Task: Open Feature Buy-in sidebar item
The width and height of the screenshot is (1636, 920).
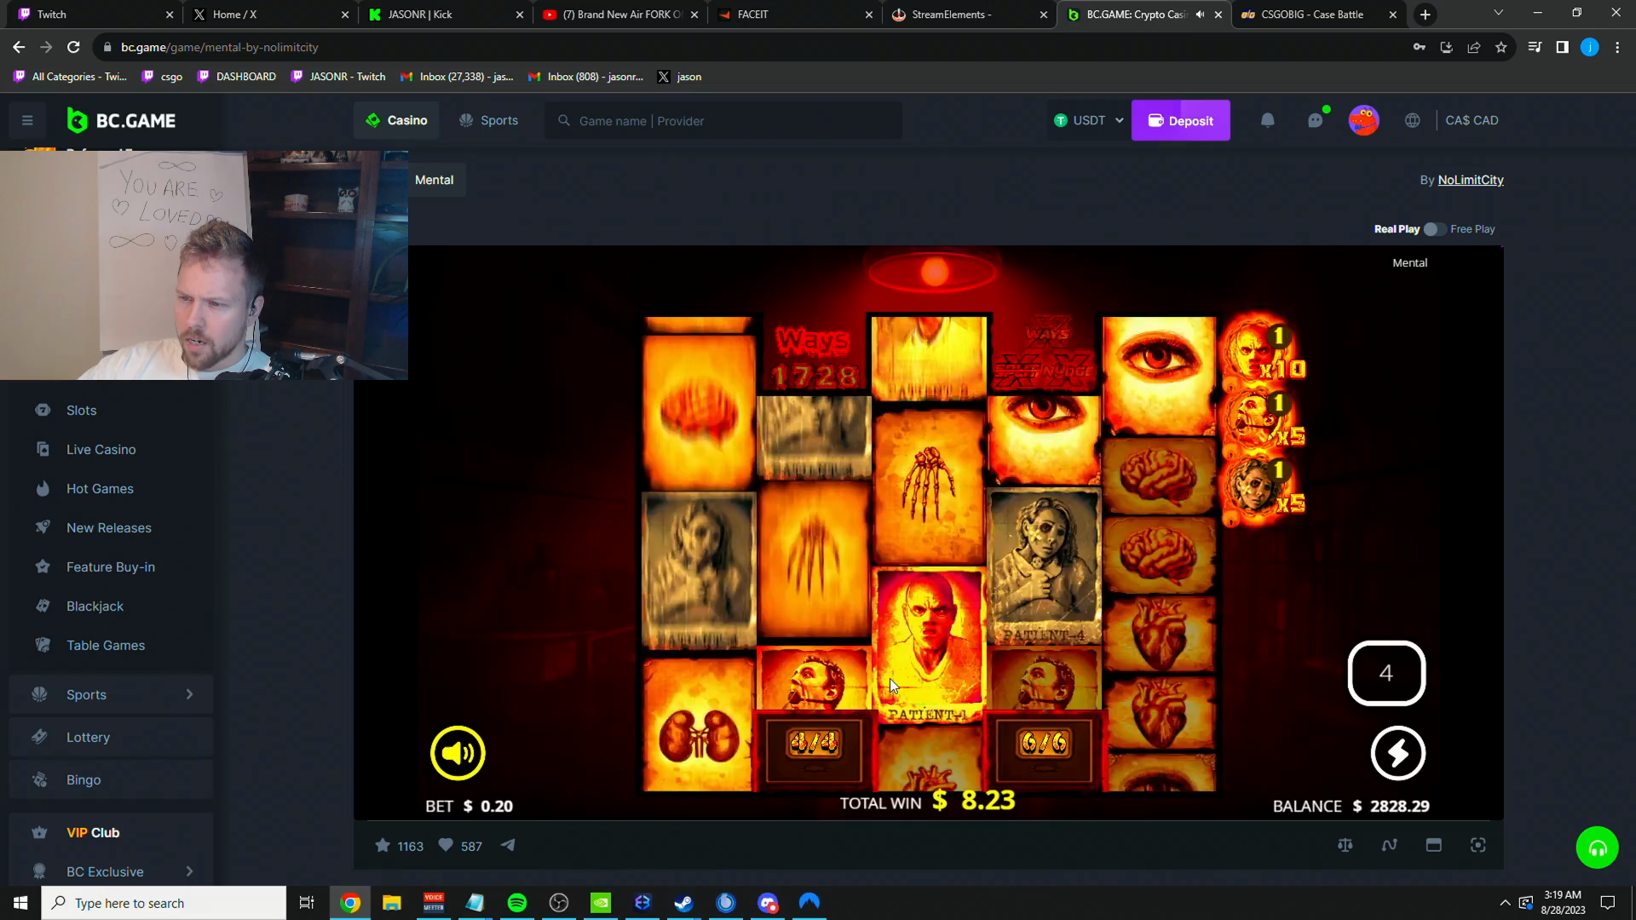Action: tap(111, 566)
